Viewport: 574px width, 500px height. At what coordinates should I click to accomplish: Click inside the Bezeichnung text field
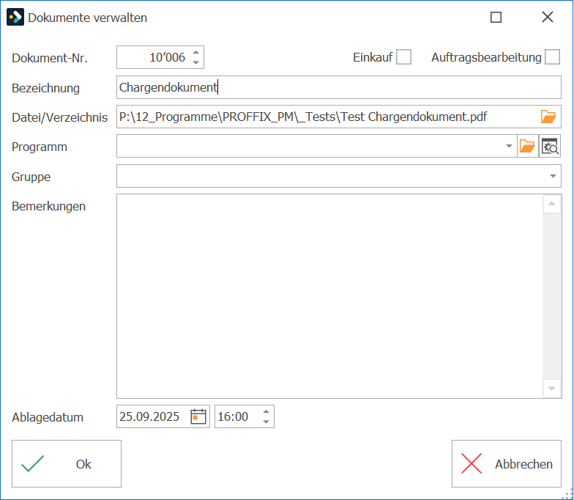338,87
